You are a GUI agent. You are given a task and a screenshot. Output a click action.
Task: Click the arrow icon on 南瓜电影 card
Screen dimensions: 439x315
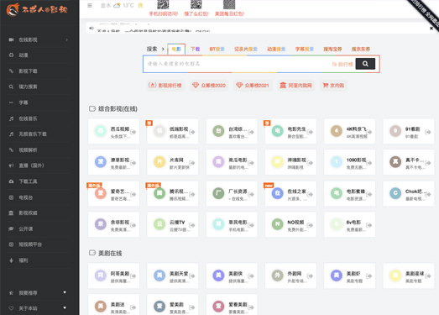click(x=251, y=163)
